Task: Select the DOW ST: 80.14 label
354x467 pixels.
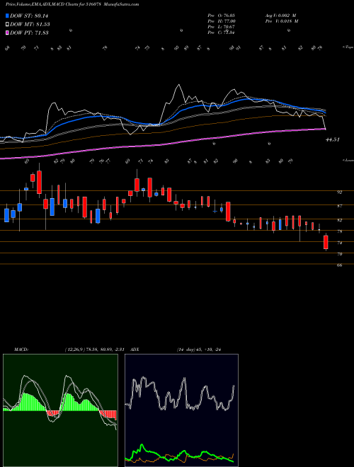Action: 29,16
